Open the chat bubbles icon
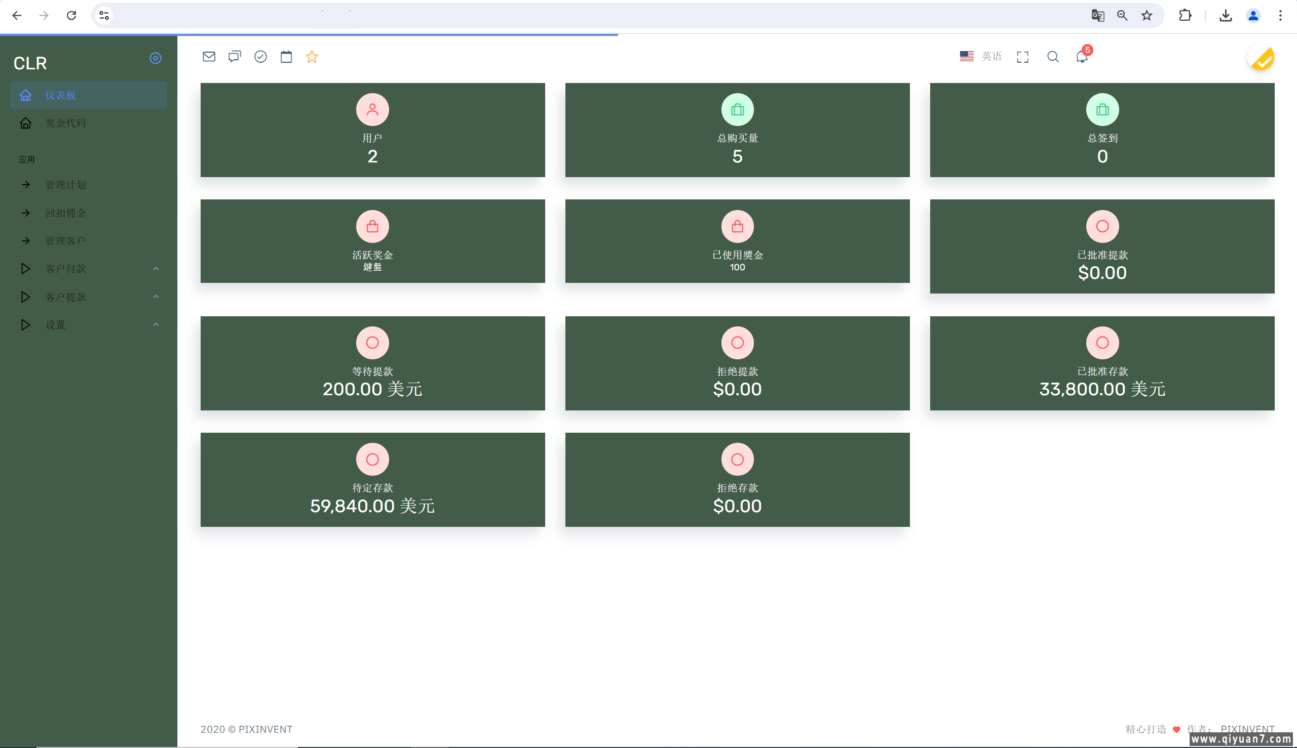 click(235, 57)
